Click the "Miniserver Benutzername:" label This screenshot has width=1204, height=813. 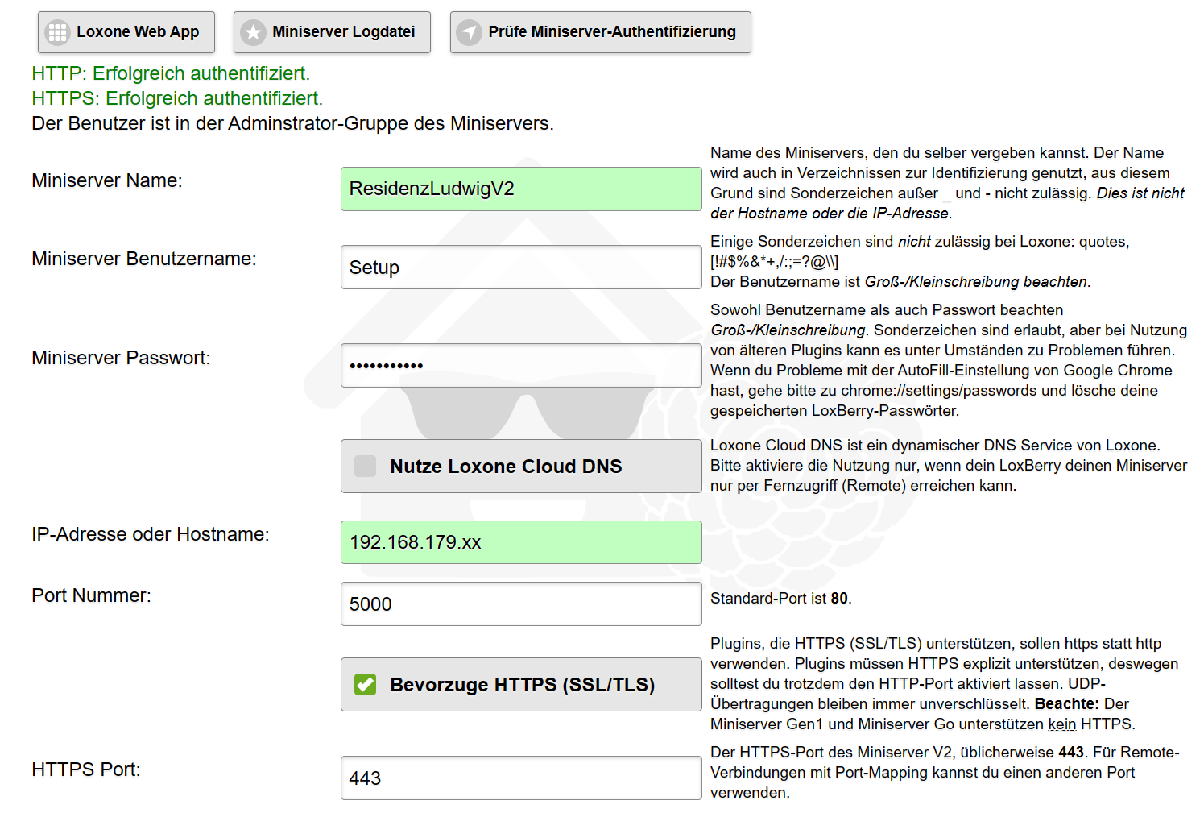click(144, 259)
